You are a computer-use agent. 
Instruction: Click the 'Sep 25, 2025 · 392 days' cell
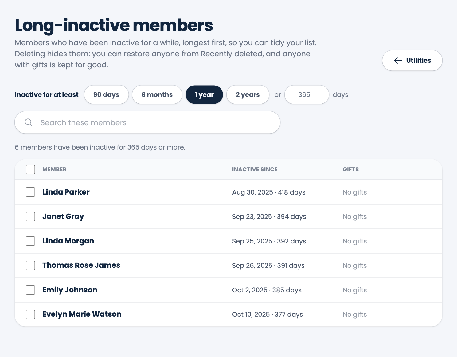coord(269,241)
